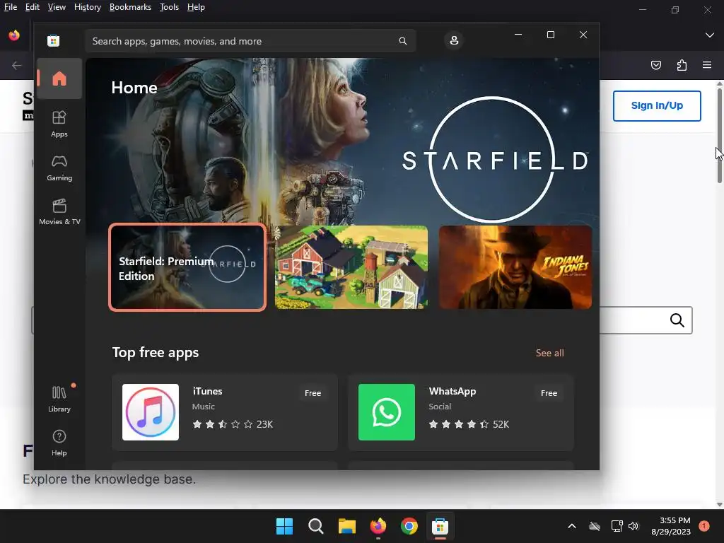Image resolution: width=724 pixels, height=543 pixels.
Task: Click the network display tray icon
Action: [617, 526]
